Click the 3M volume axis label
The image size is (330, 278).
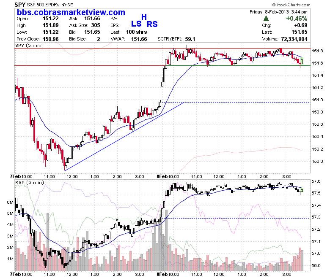pyautogui.click(x=10, y=236)
